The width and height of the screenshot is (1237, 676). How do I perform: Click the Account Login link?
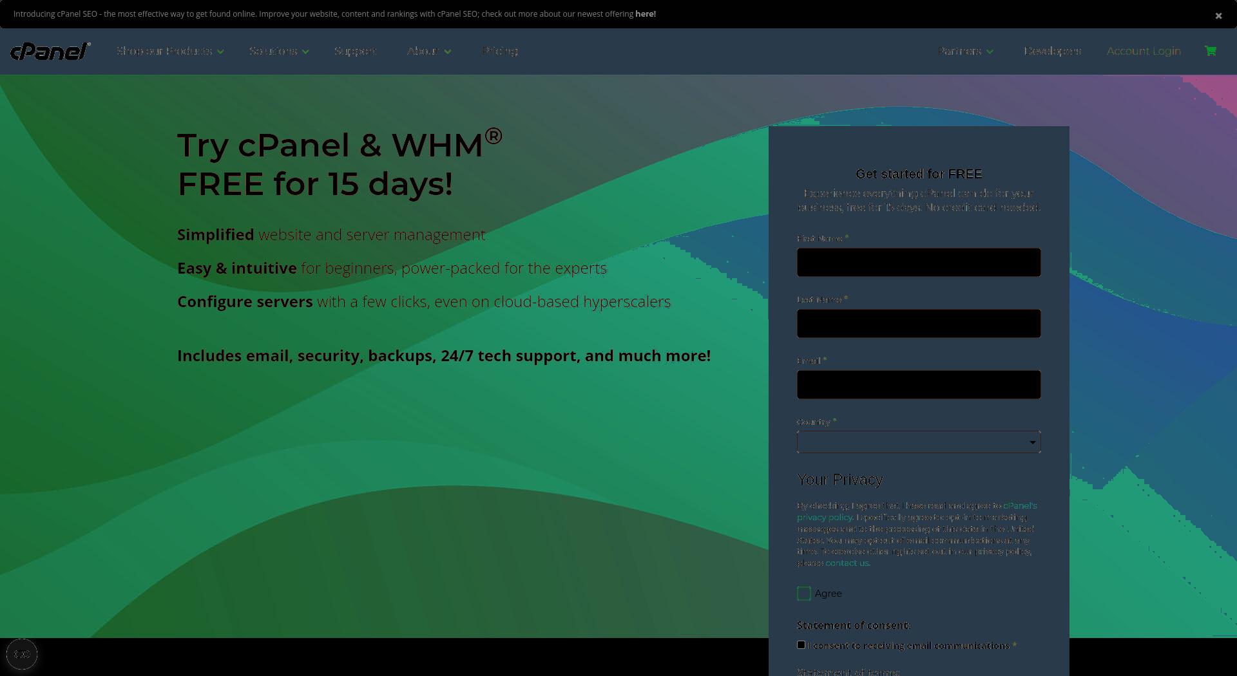(x=1144, y=51)
